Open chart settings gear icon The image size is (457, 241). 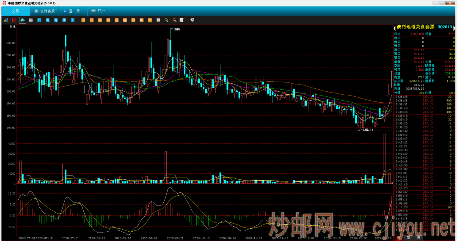click(192, 20)
